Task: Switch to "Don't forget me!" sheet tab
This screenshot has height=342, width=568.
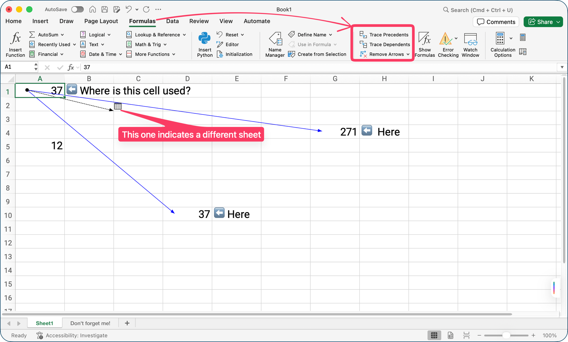Action: click(90, 323)
